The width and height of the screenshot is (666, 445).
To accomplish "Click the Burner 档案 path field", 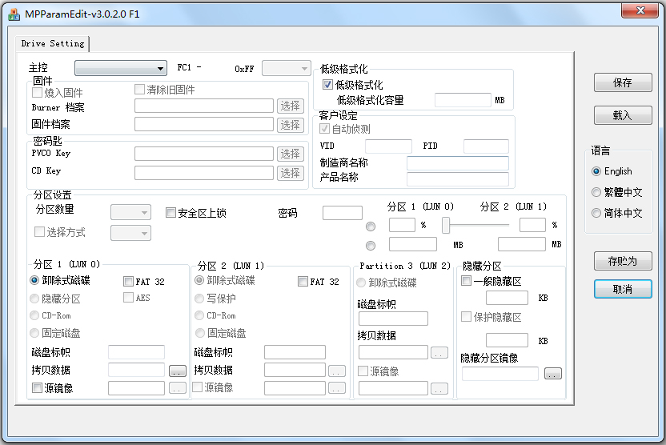I will pos(204,106).
